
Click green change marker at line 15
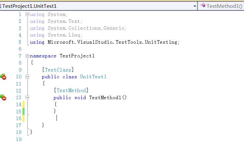pyautogui.click(x=23, y=111)
